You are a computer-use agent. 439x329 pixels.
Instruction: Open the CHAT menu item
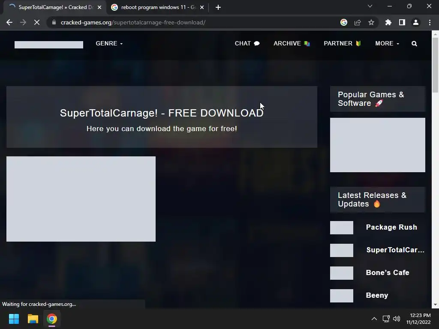point(247,43)
